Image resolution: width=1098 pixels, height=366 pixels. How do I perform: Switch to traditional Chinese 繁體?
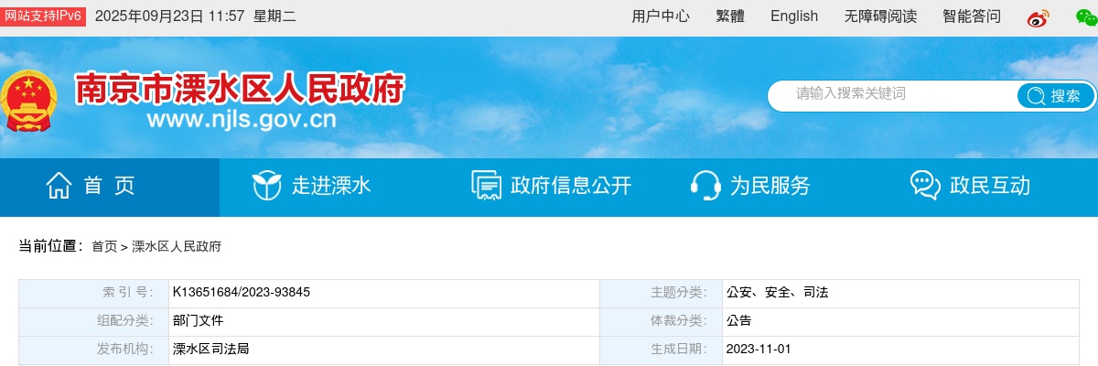point(729,16)
